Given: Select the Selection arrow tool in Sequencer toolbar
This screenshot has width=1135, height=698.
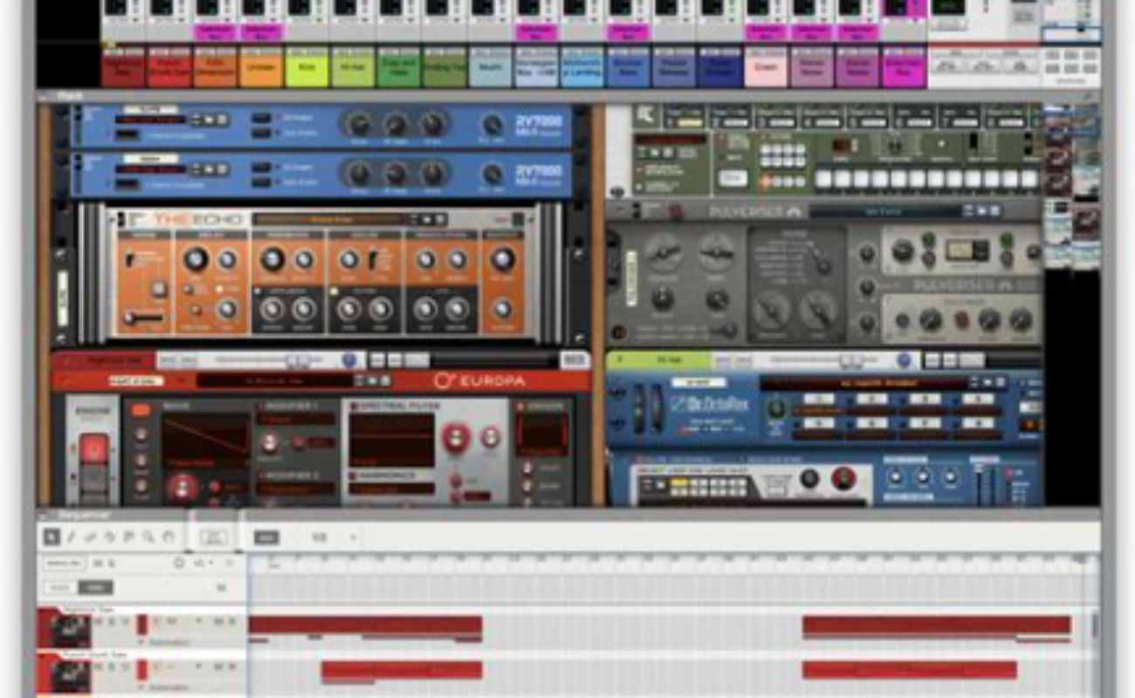Looking at the screenshot, I should coord(52,537).
